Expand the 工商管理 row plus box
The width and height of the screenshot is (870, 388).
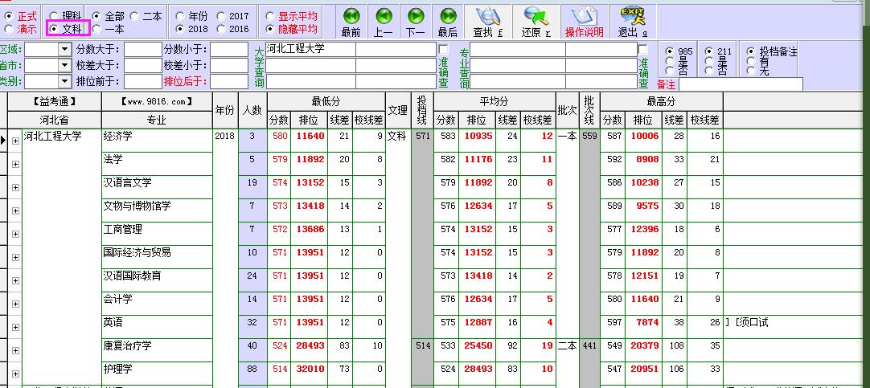click(x=15, y=234)
